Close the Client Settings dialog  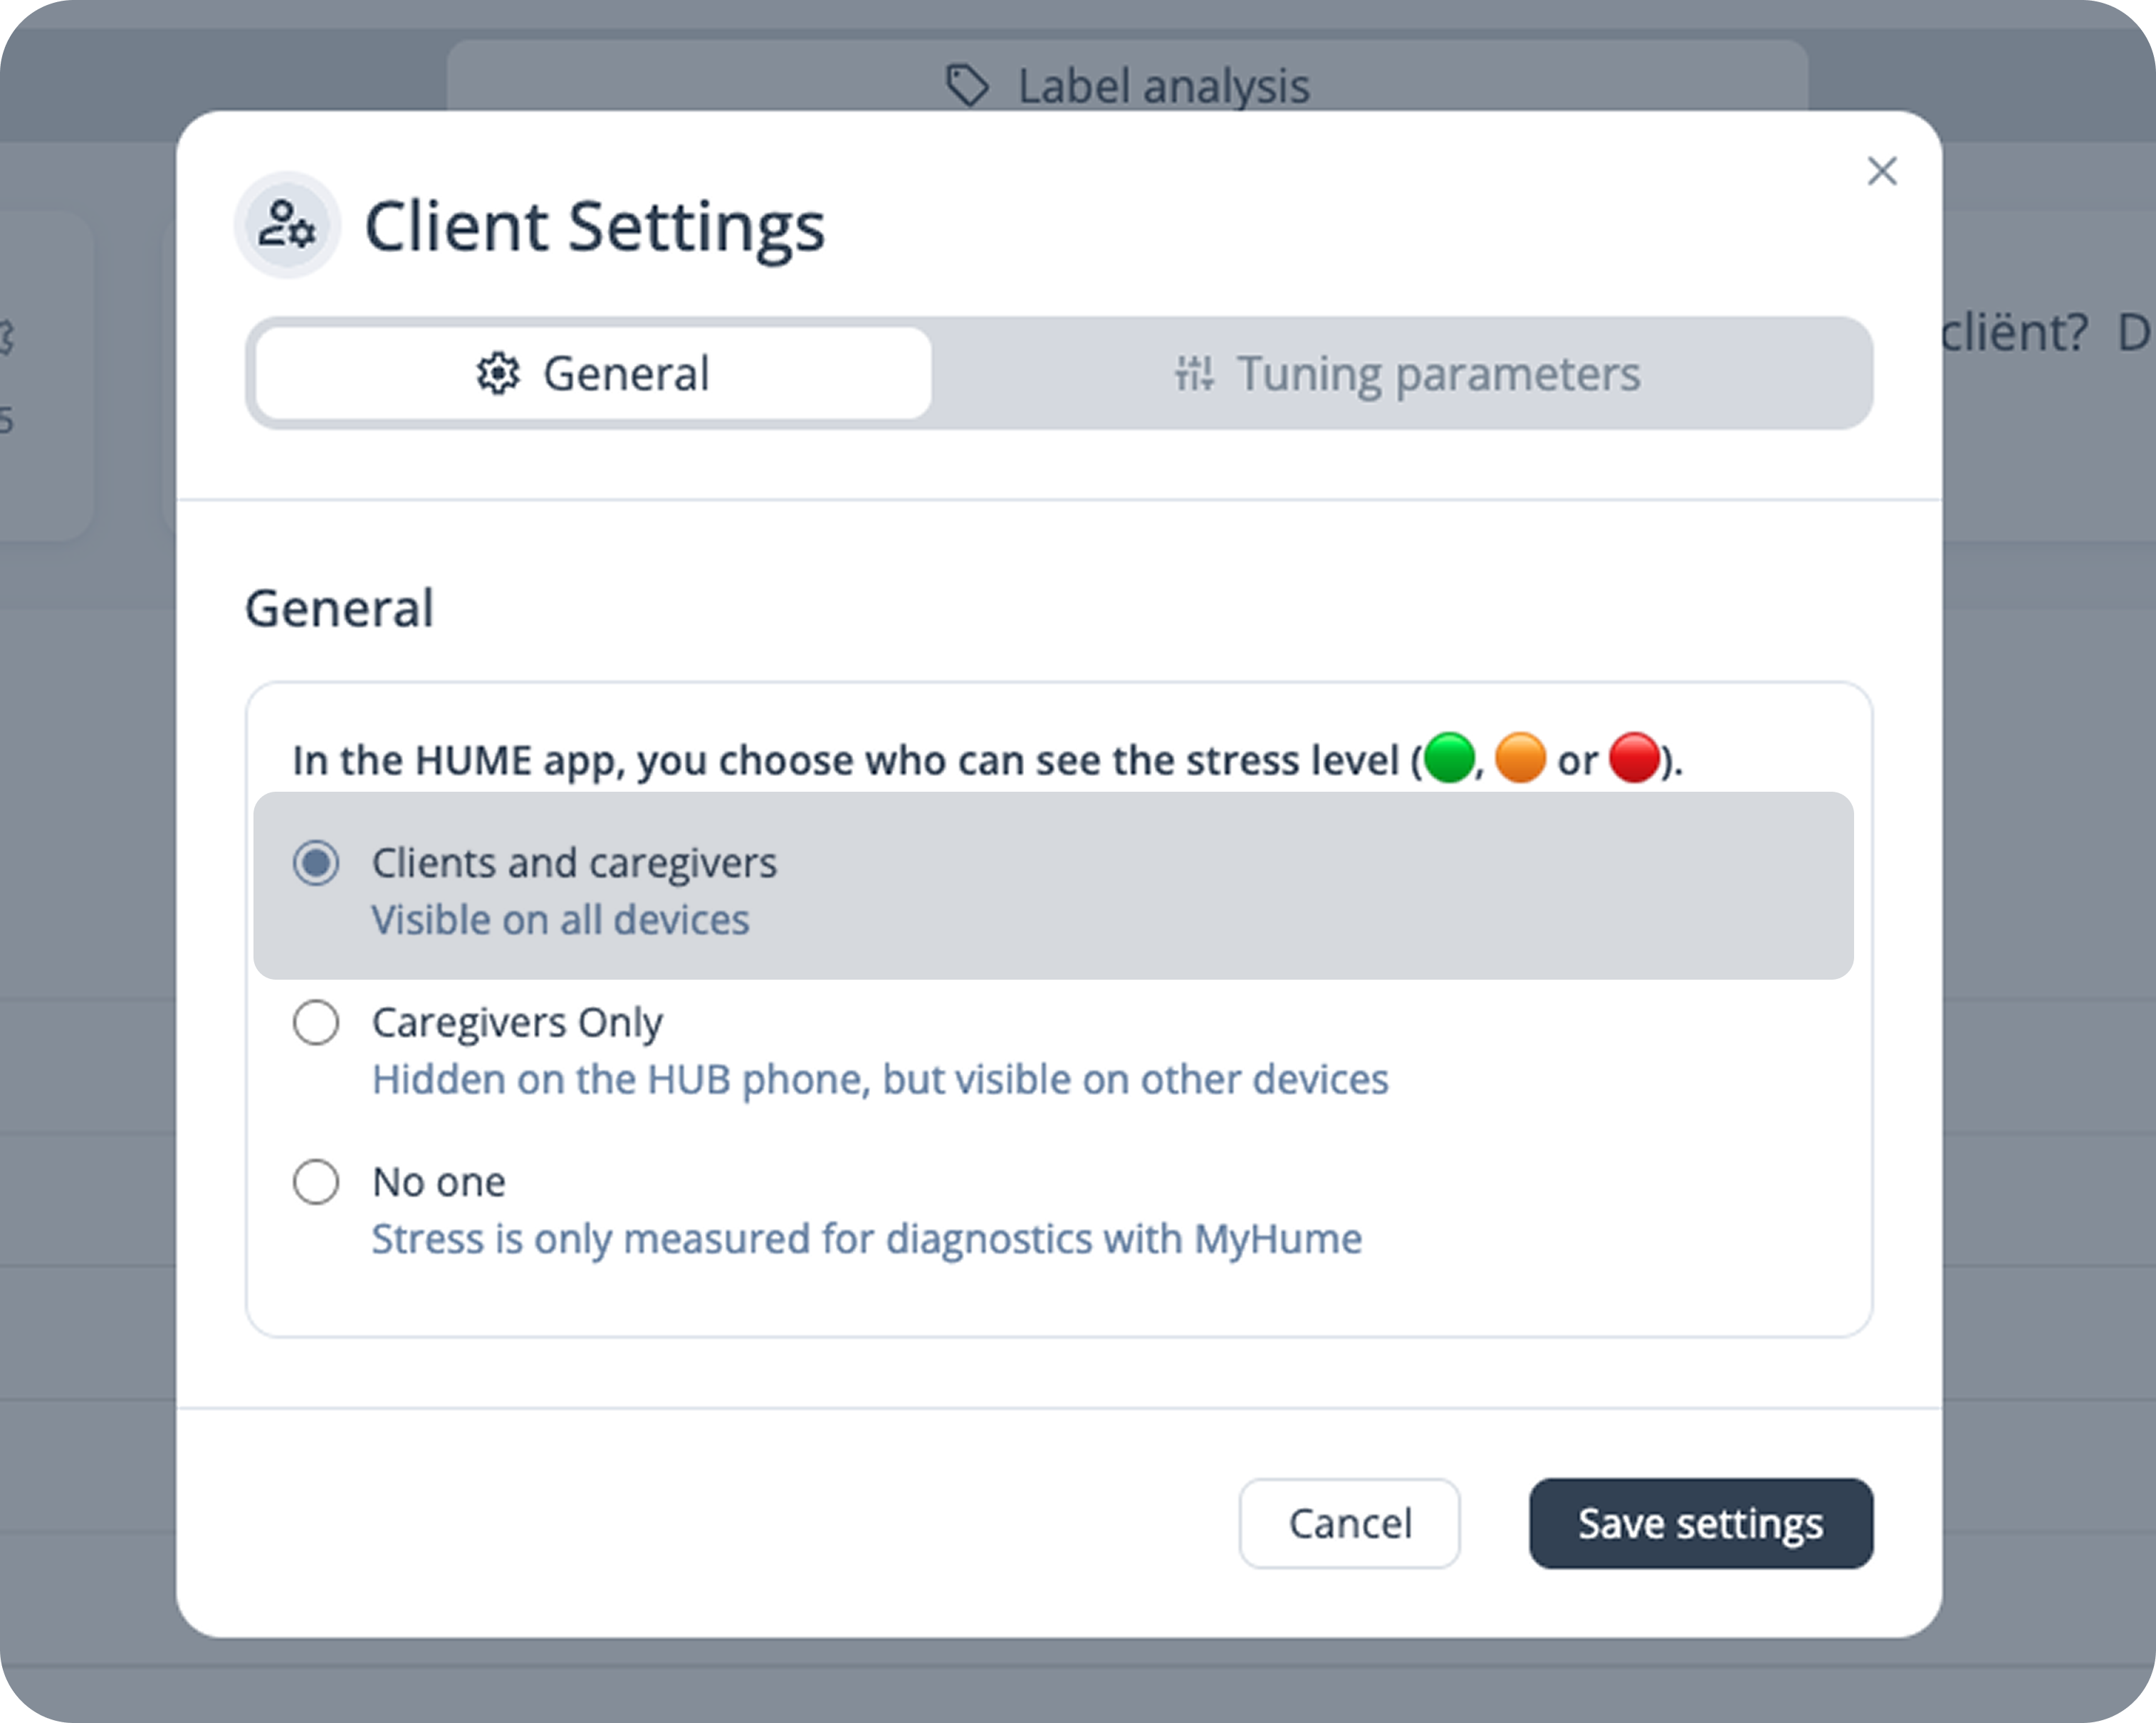[x=1881, y=171]
